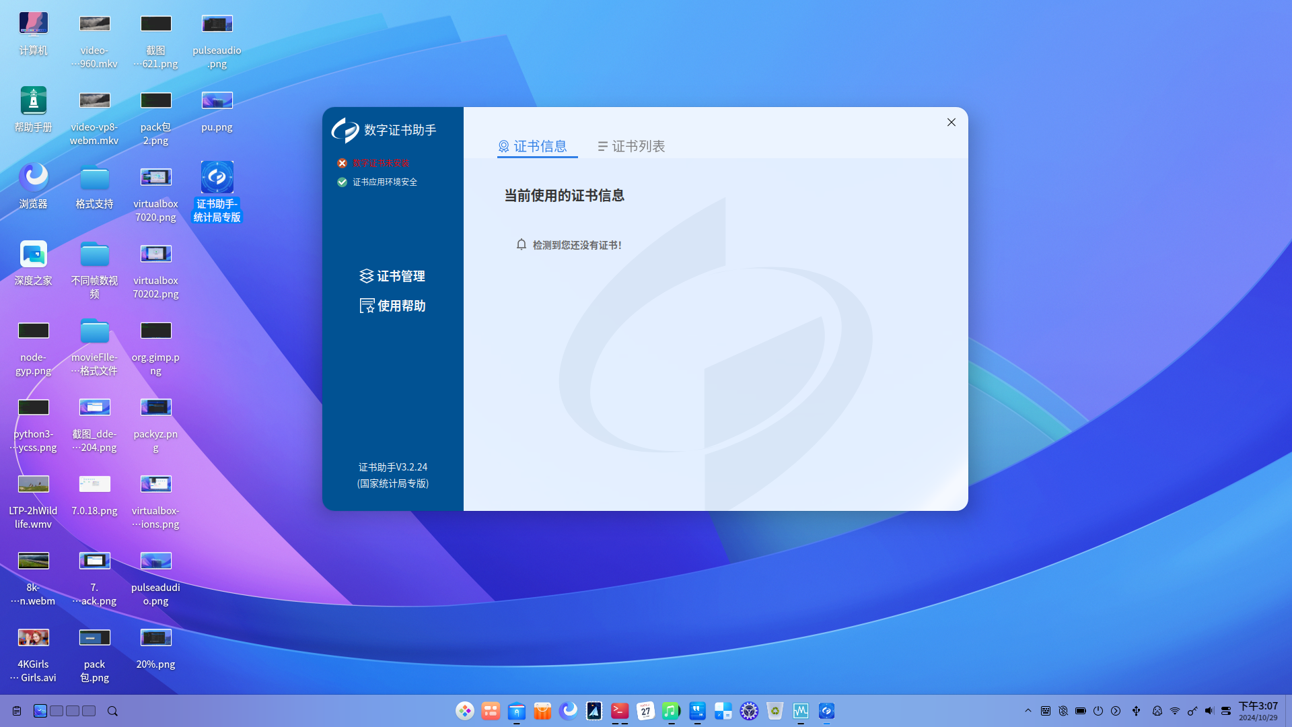Open 证书管理 in the sidebar
The height and width of the screenshot is (727, 1292).
(x=392, y=276)
